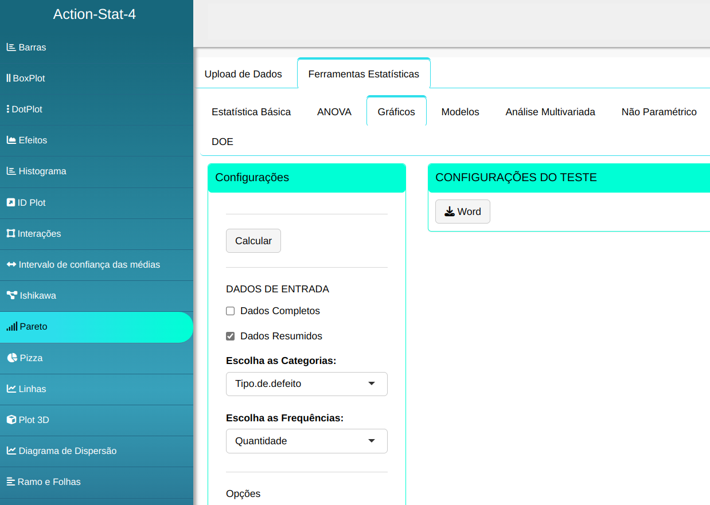Click the Barras chart icon in sidebar

pyautogui.click(x=11, y=48)
